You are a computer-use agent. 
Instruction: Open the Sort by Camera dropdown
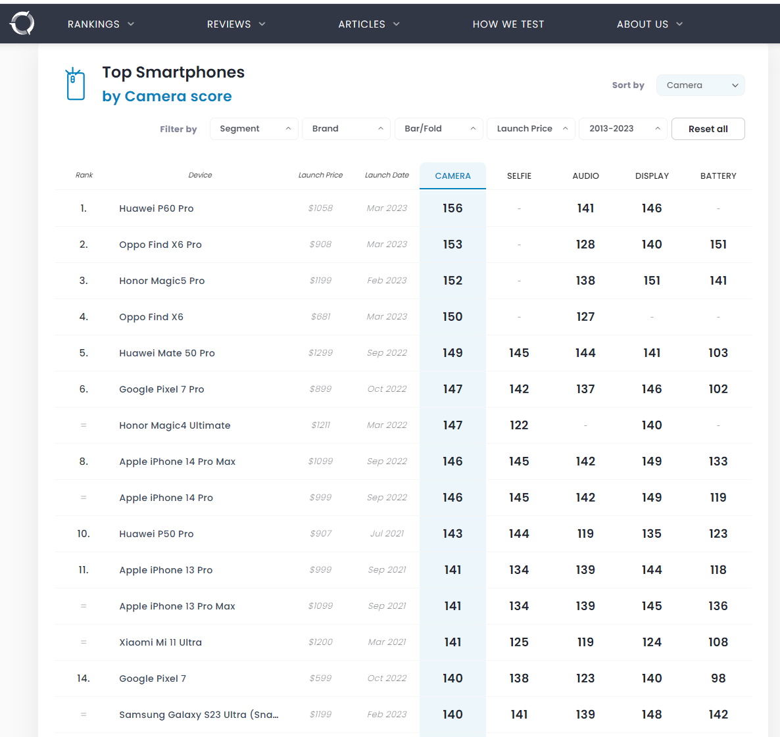point(700,85)
